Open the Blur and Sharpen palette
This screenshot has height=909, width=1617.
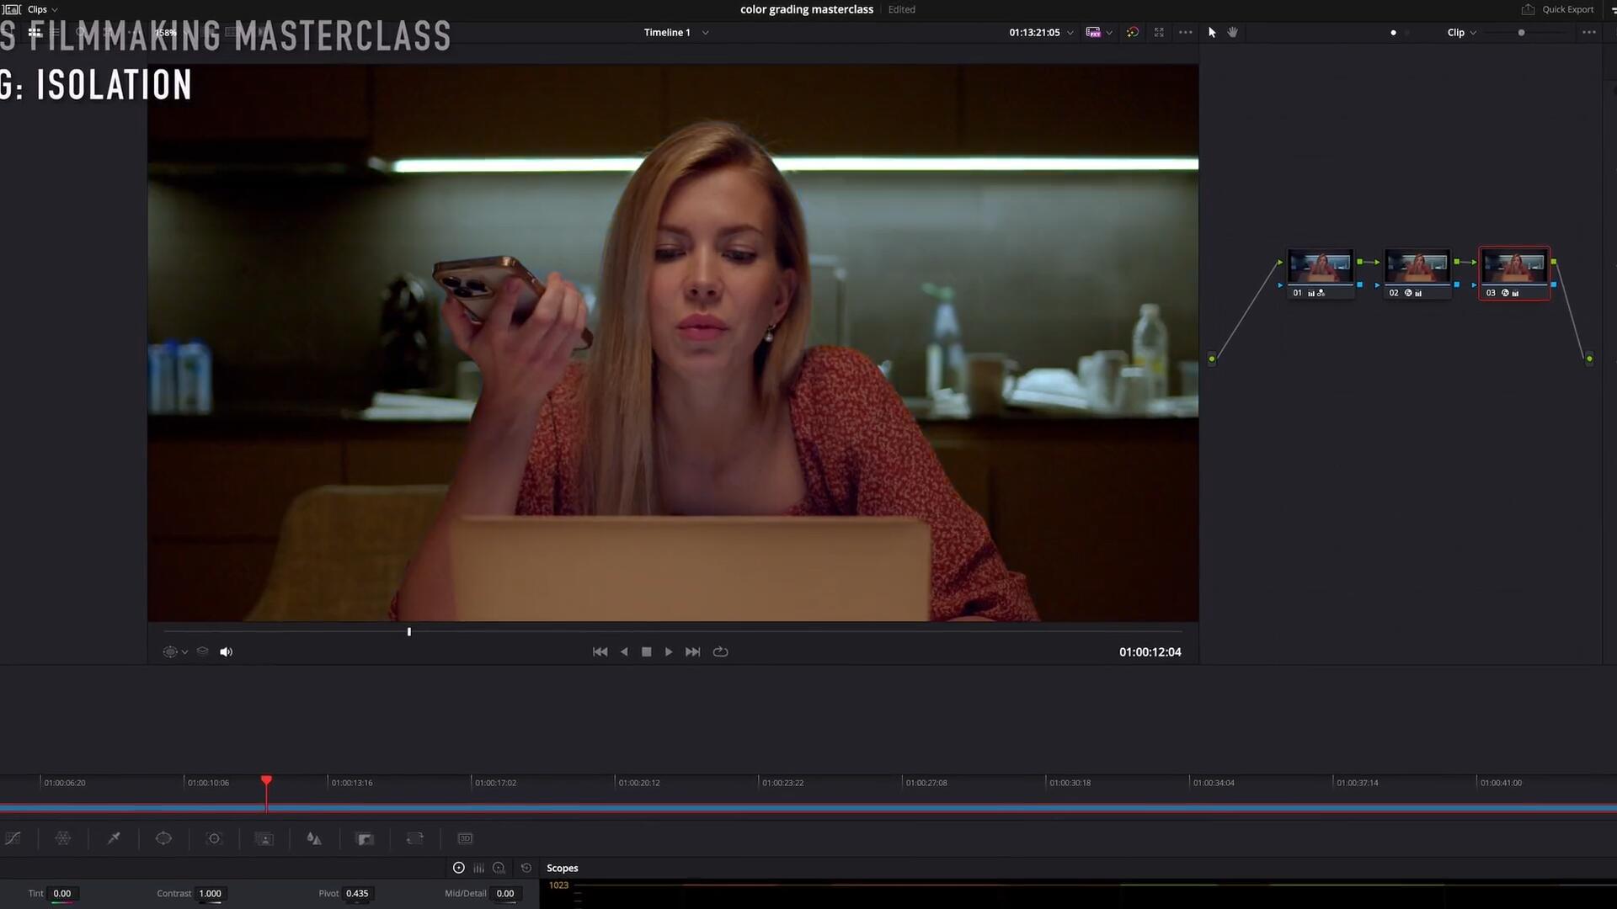(x=314, y=838)
